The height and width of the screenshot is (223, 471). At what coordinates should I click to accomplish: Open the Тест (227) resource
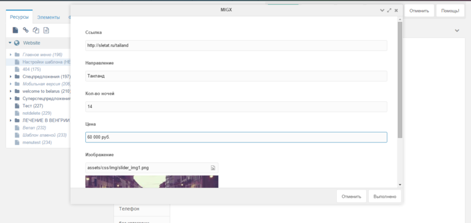(x=33, y=106)
